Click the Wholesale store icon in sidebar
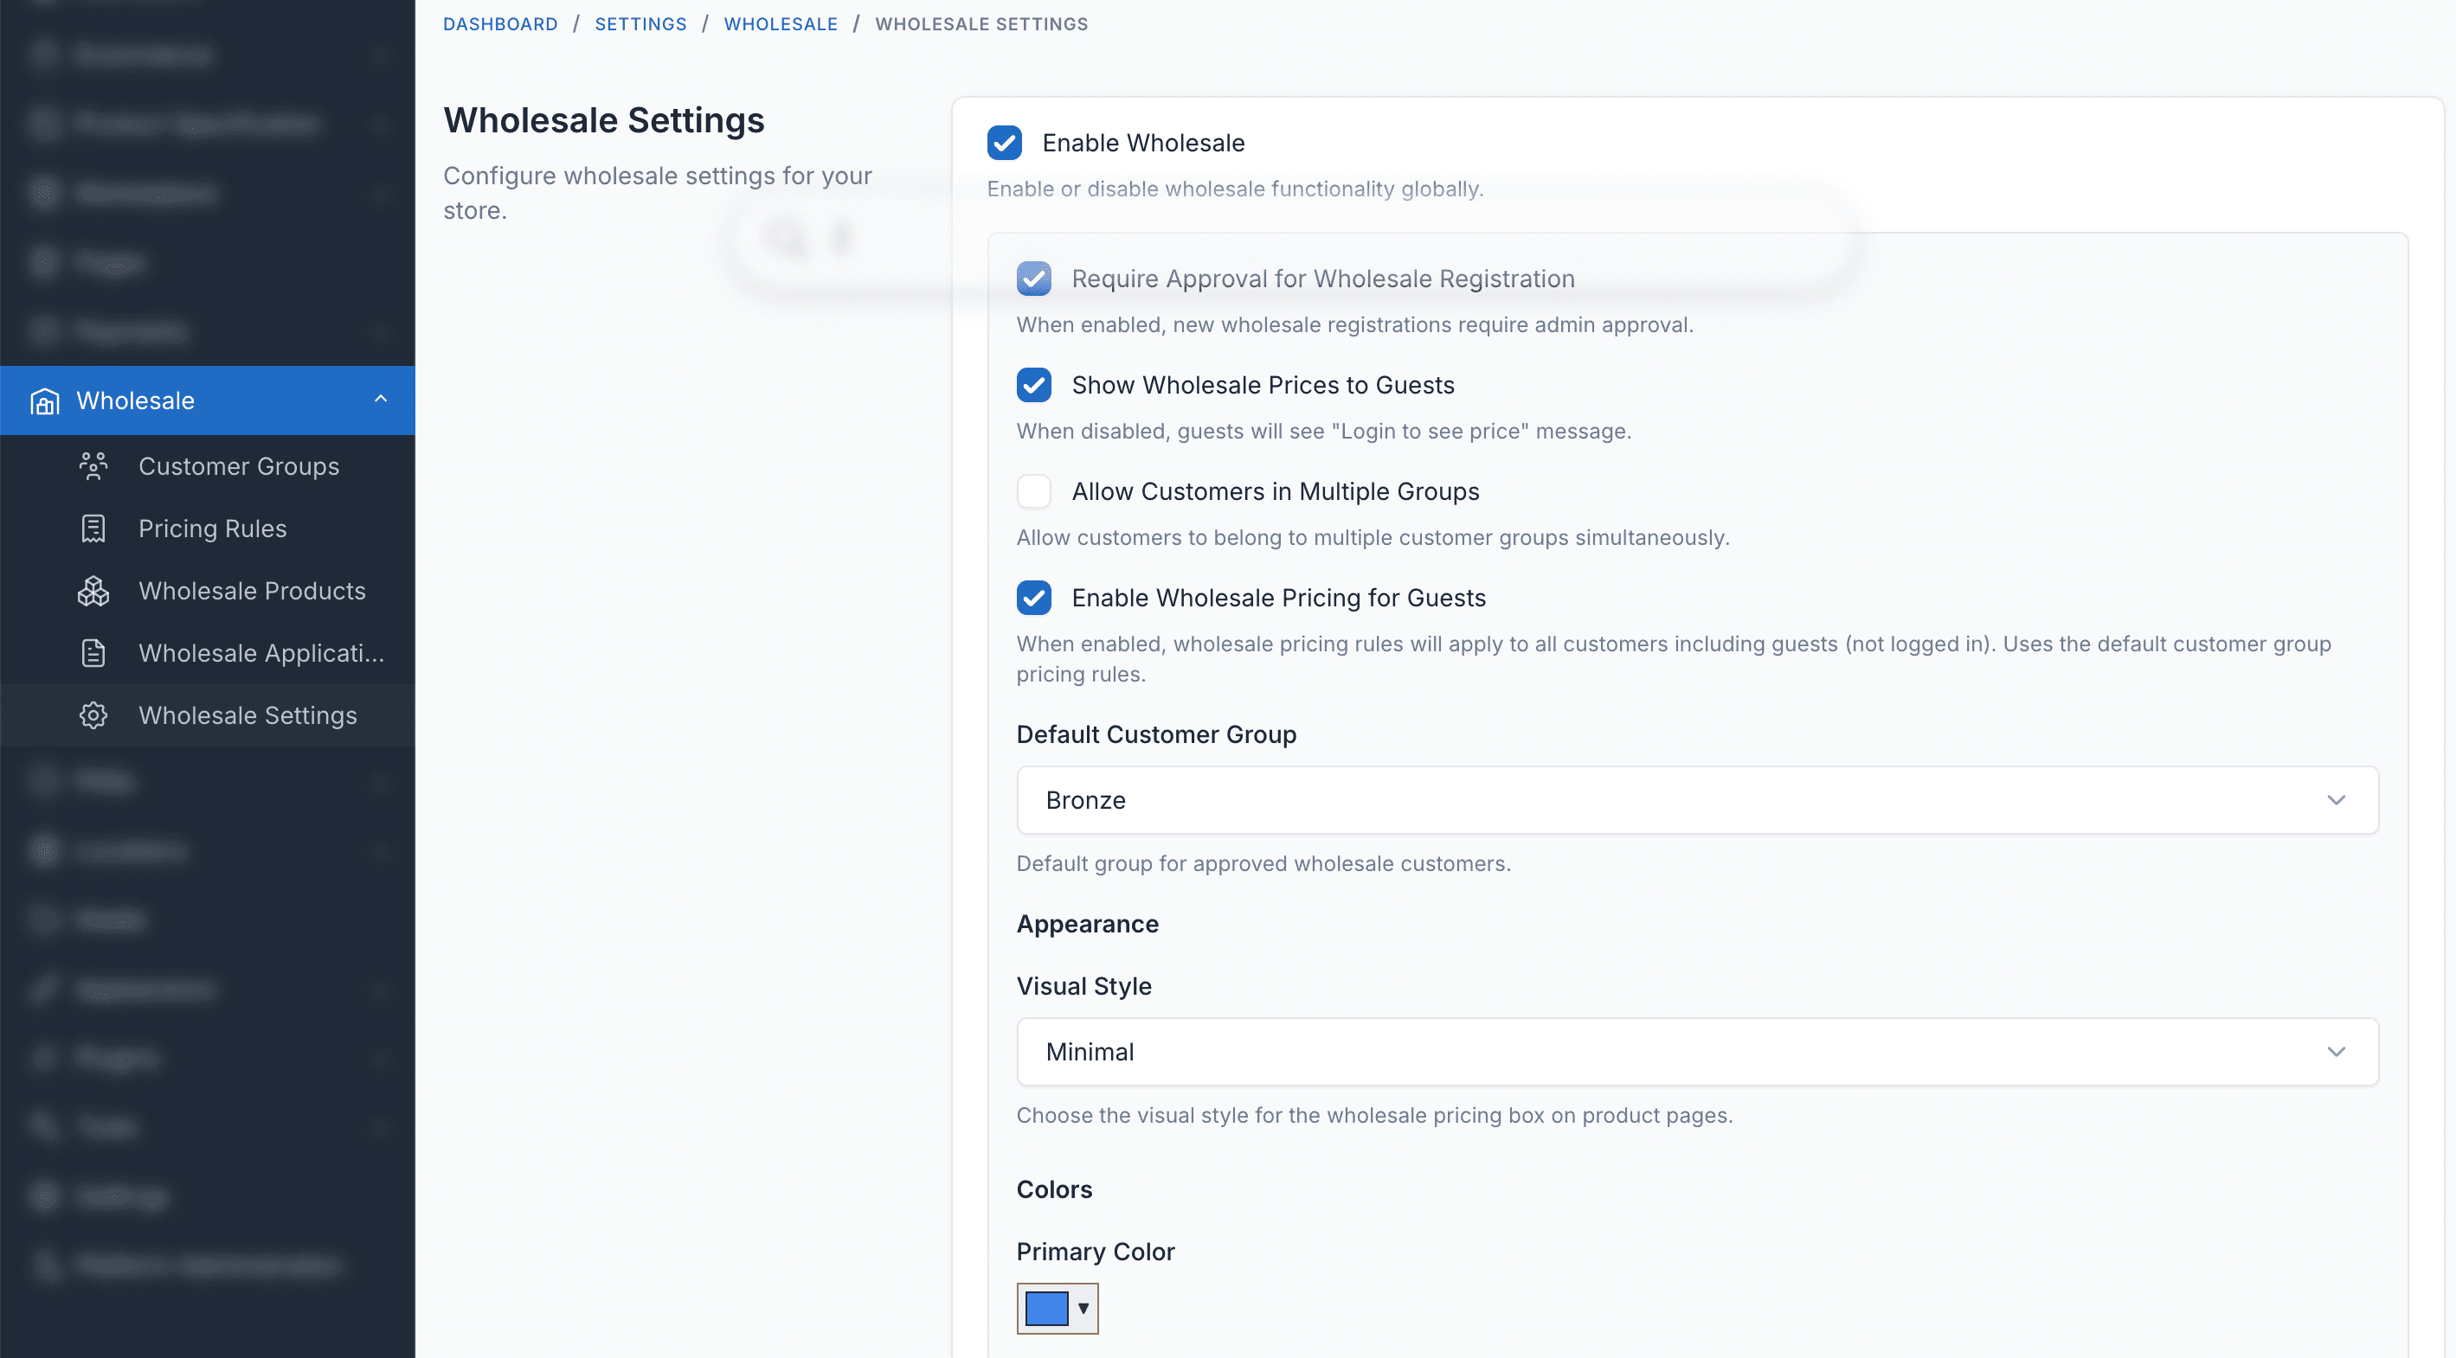Viewport: 2456px width, 1358px height. (45, 401)
